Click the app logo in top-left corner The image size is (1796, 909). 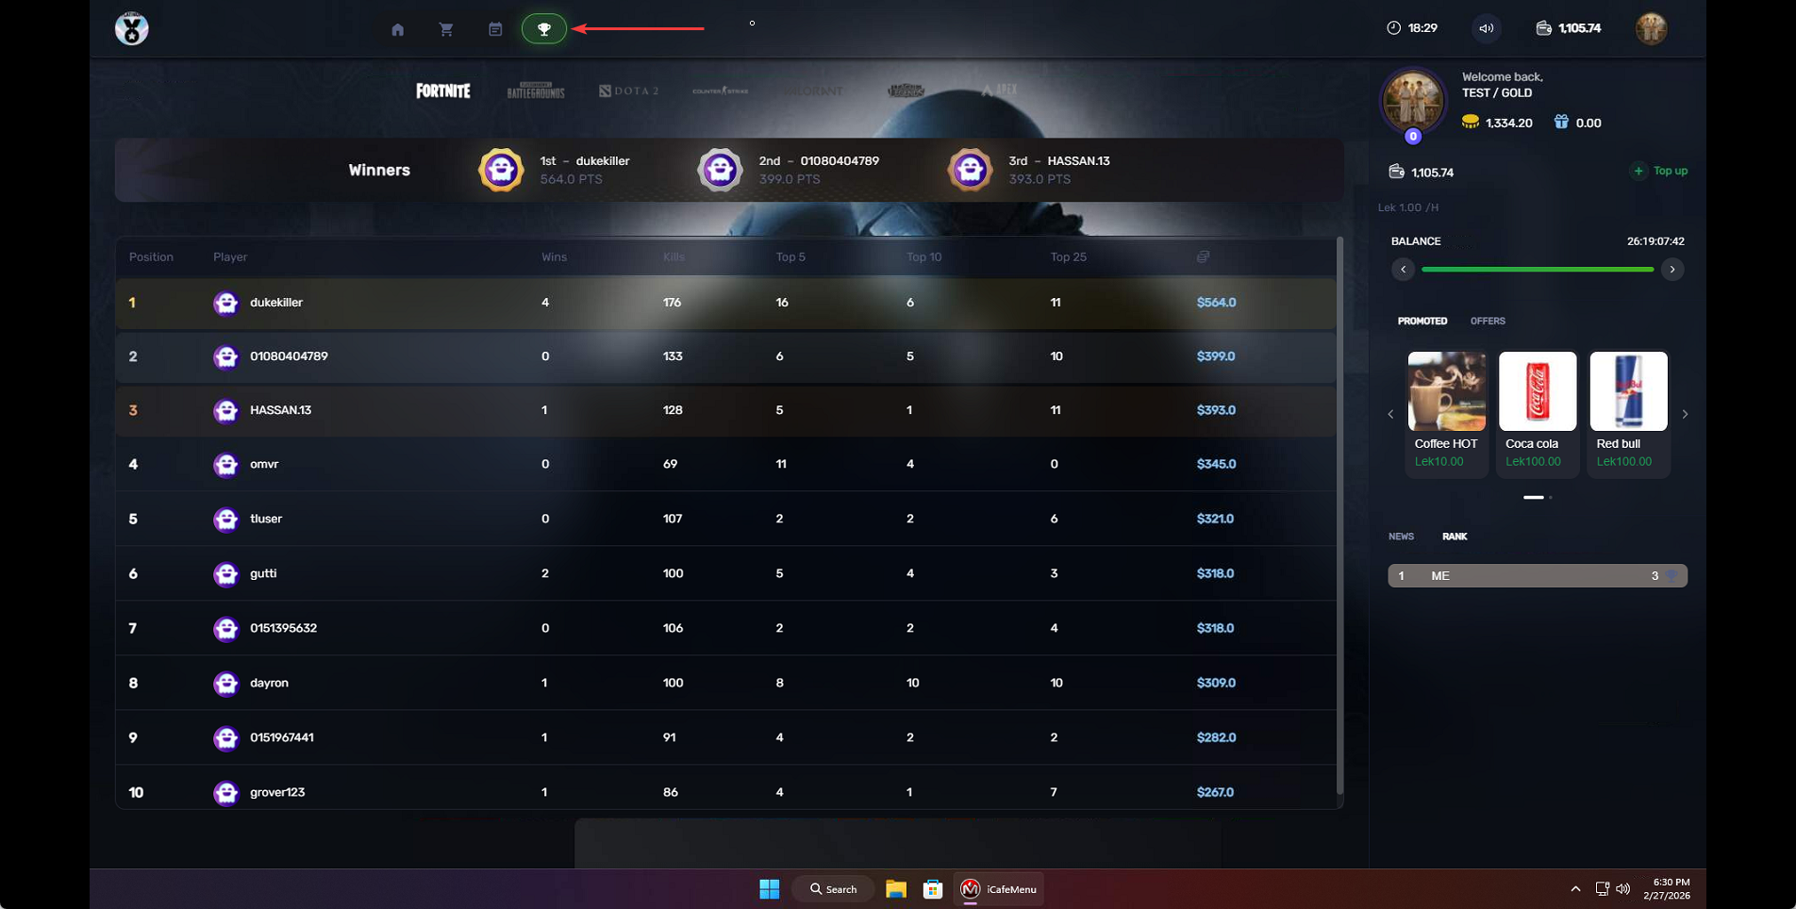pyautogui.click(x=132, y=28)
